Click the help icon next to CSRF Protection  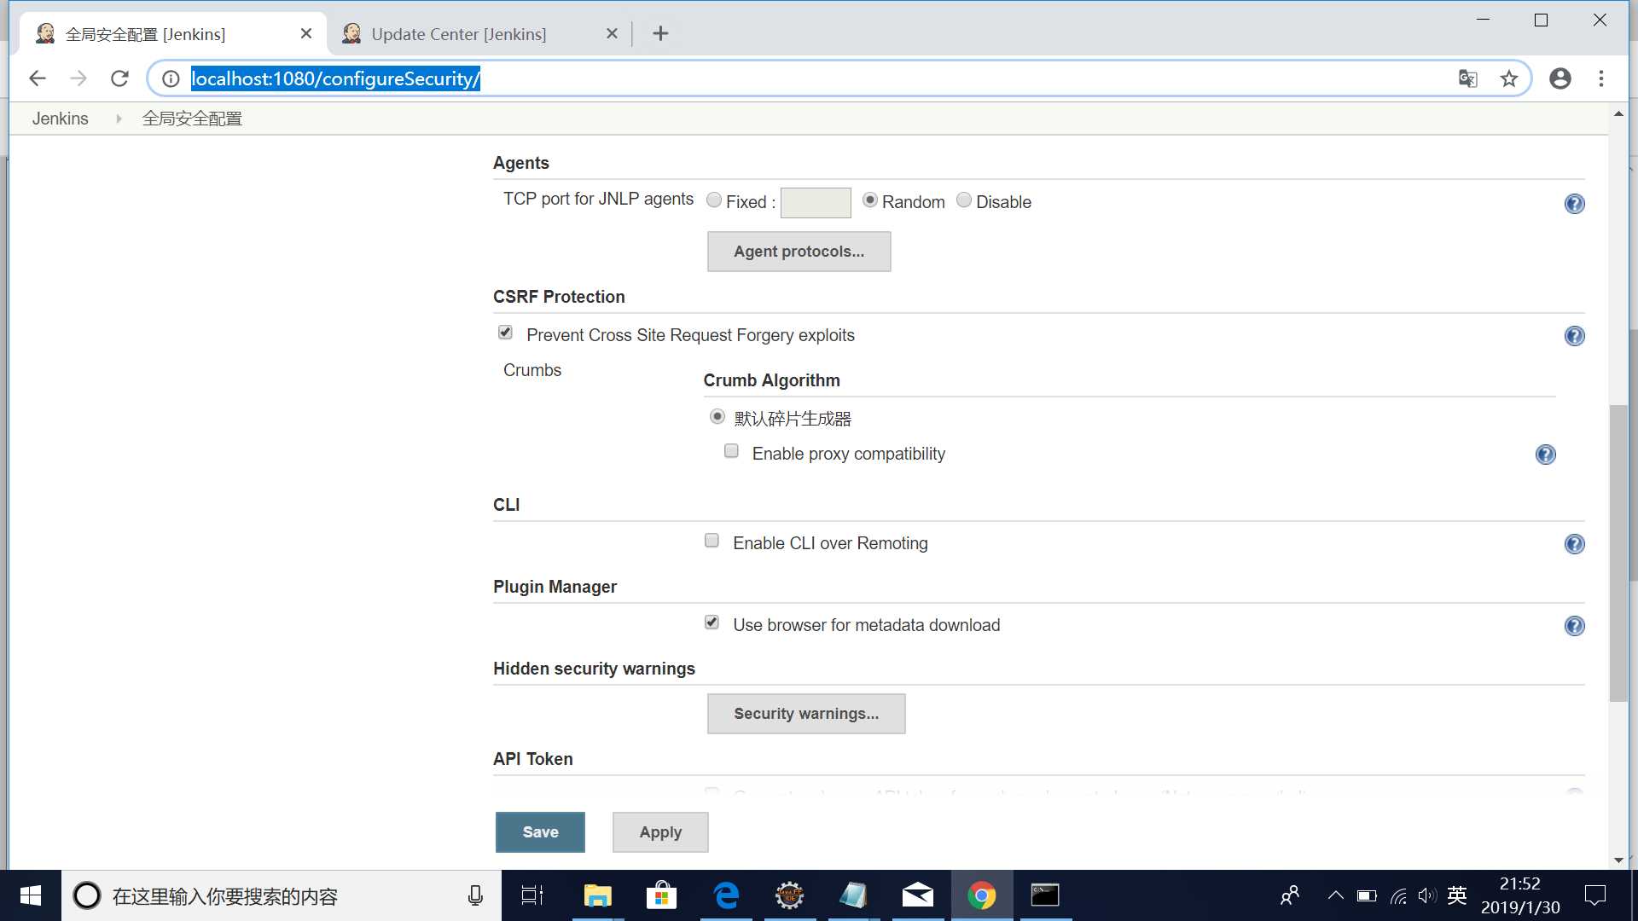click(1574, 335)
